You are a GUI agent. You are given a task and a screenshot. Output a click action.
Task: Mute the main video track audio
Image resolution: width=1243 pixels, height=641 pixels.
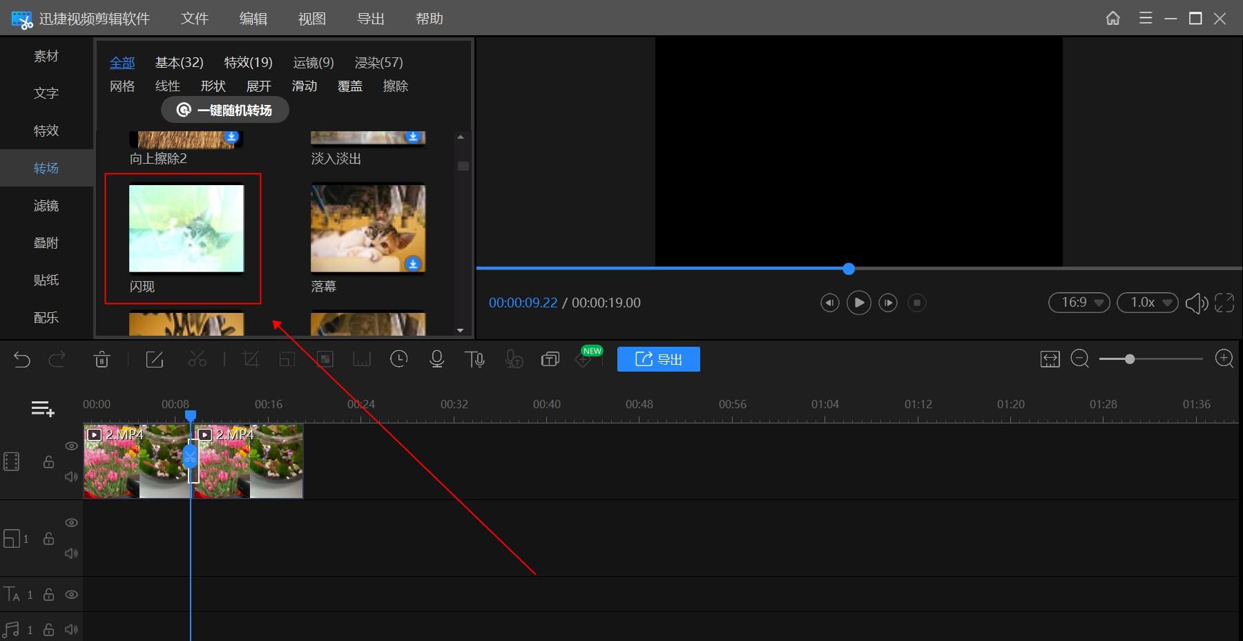pos(71,477)
